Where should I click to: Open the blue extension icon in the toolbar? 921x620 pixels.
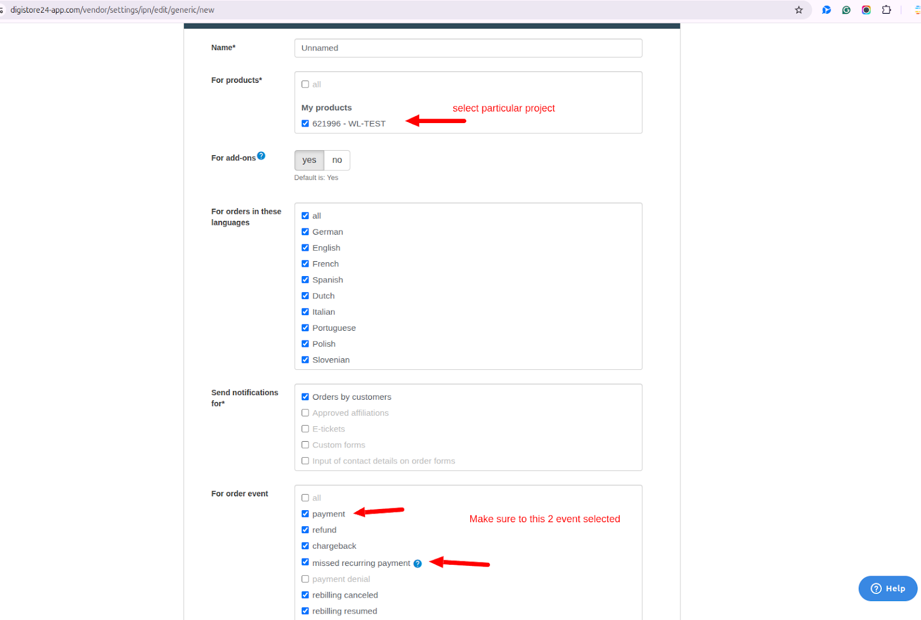tap(826, 10)
